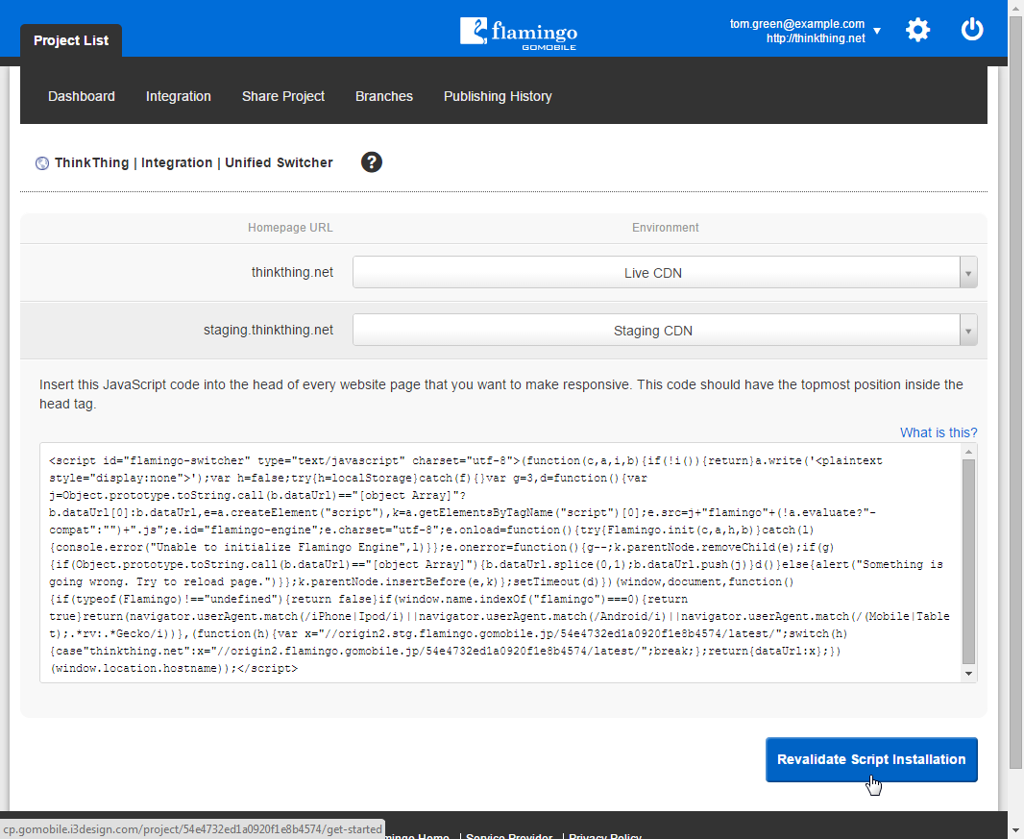
Task: Click the 'Environment' column header
Action: [x=665, y=228]
